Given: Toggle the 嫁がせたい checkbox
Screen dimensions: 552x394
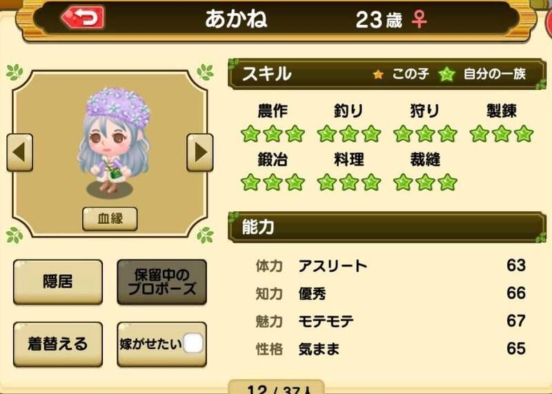Looking at the screenshot, I should 193,344.
